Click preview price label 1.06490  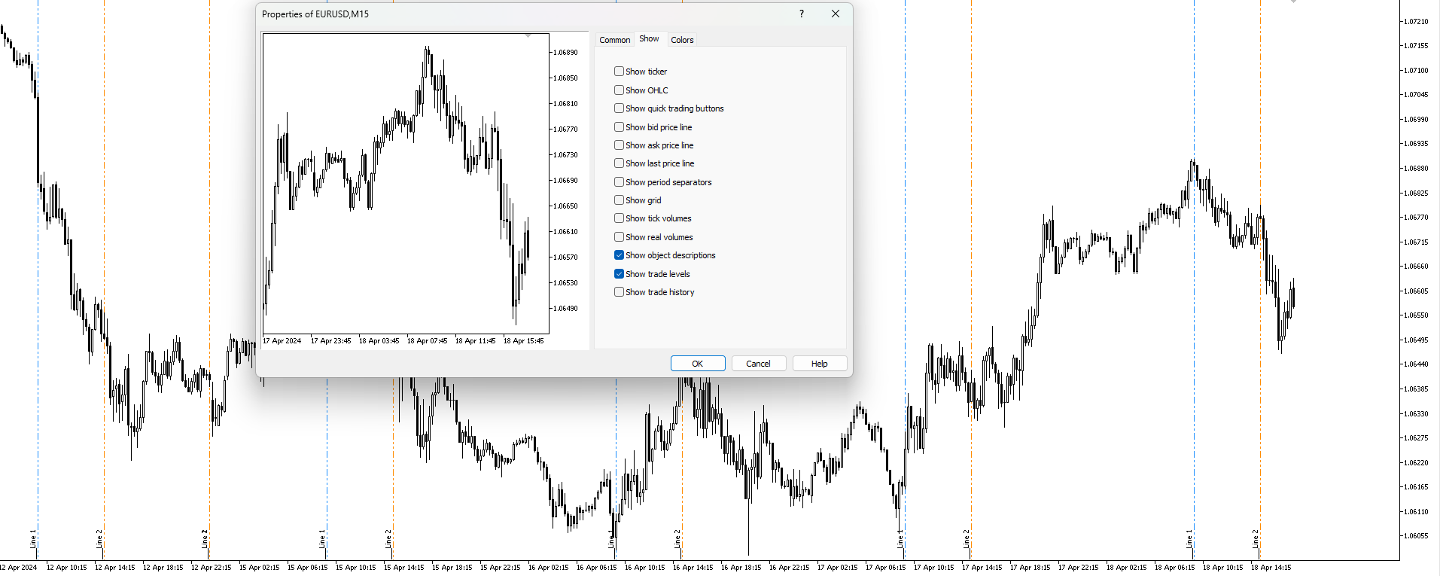pyautogui.click(x=565, y=309)
